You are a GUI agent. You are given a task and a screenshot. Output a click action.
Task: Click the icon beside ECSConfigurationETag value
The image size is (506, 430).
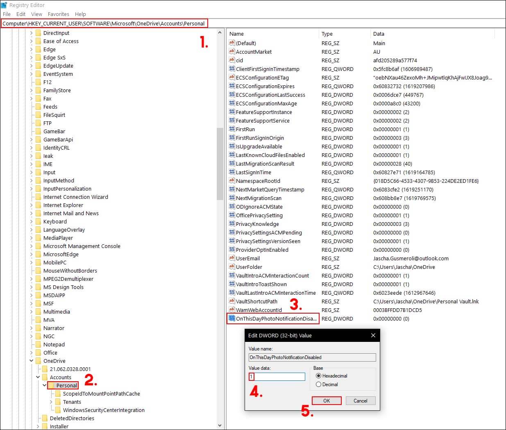232,77
